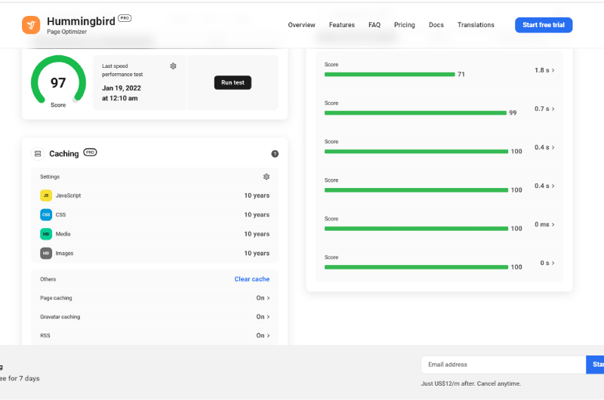The image size is (604, 400).
Task: Click Media 10 years value
Action: click(x=257, y=234)
